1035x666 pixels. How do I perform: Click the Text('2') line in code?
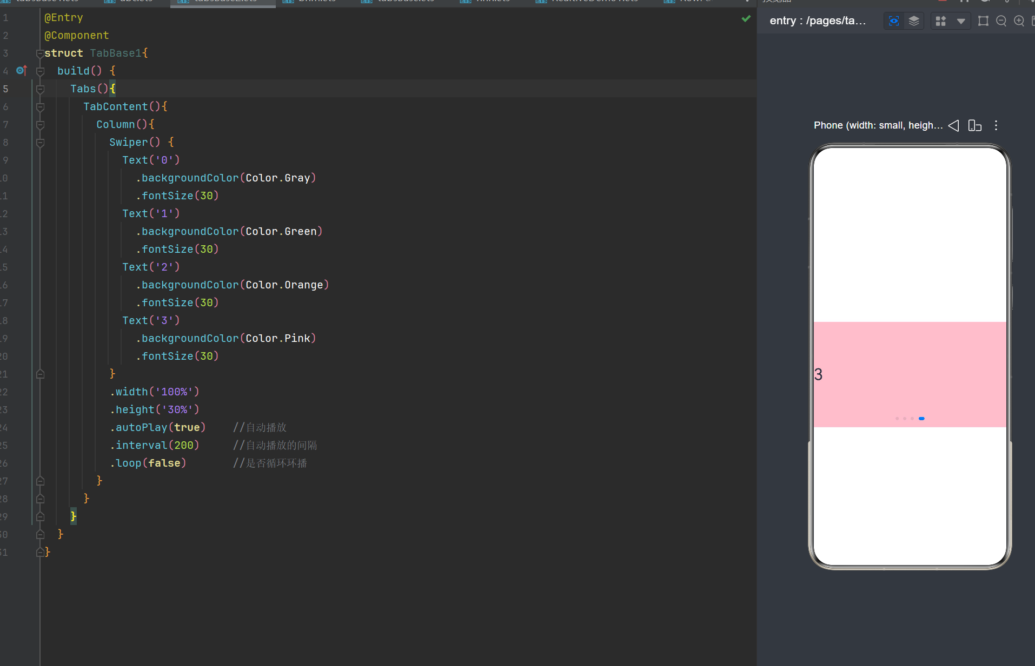[x=151, y=267]
